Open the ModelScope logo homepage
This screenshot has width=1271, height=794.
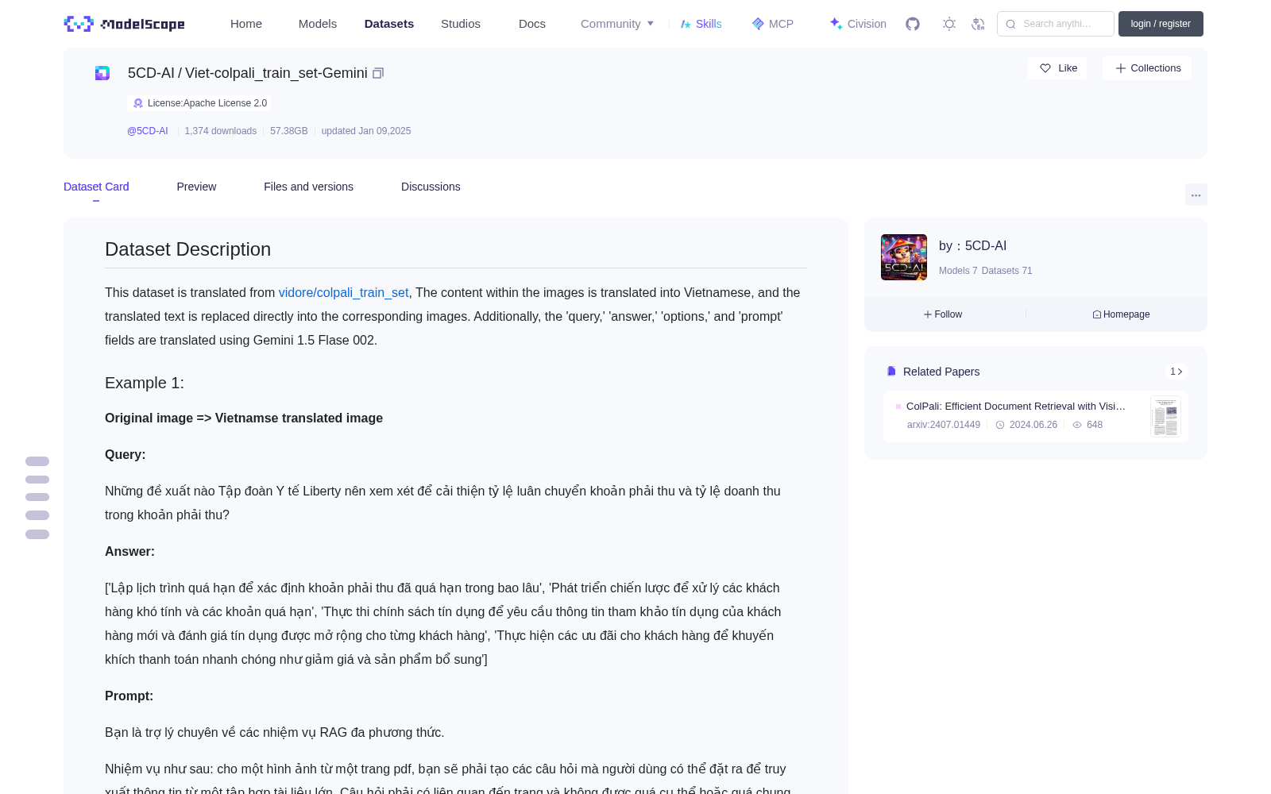(x=124, y=24)
